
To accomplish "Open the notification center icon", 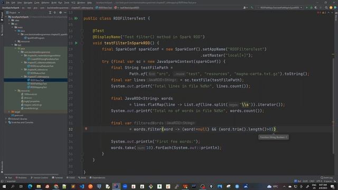I will pos(332,186).
